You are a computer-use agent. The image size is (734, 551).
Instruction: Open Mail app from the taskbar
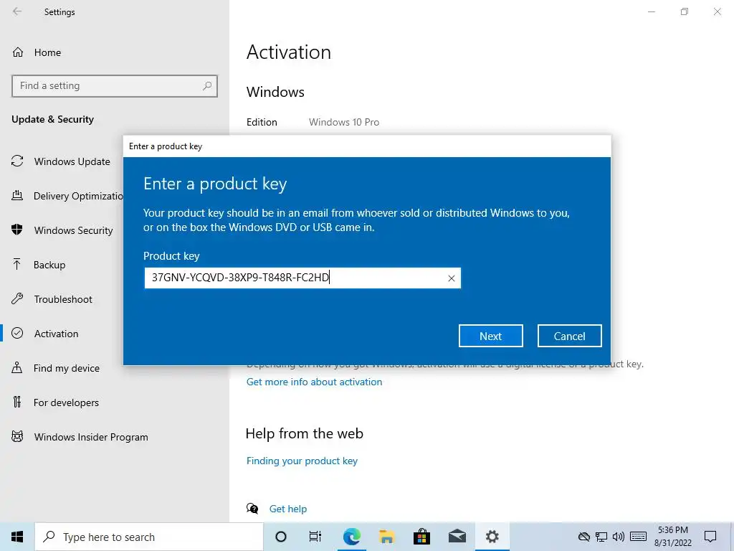pos(457,537)
